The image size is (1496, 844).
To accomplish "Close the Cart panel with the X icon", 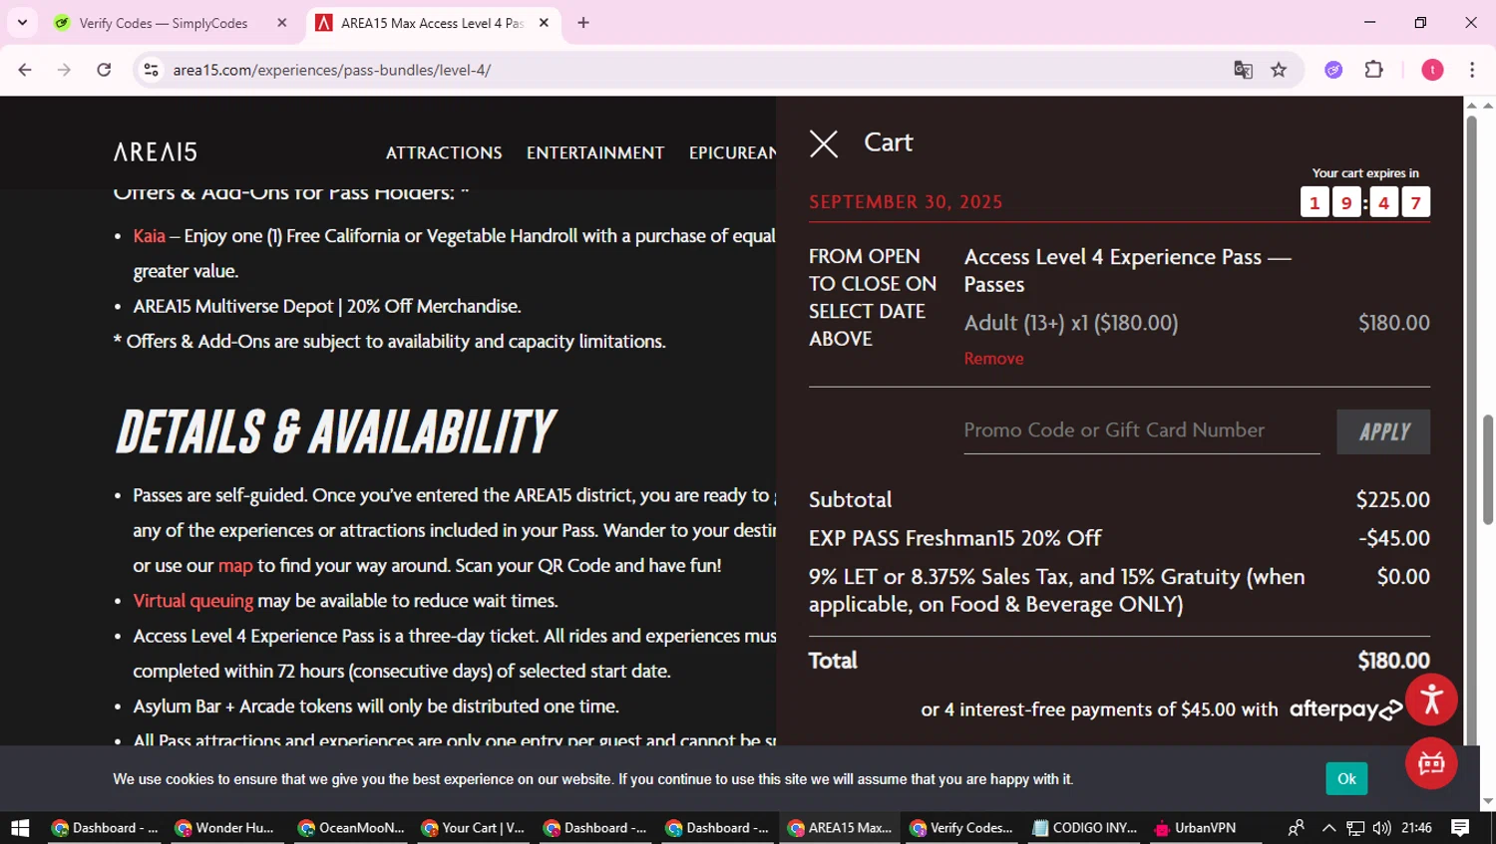I will 824,143.
